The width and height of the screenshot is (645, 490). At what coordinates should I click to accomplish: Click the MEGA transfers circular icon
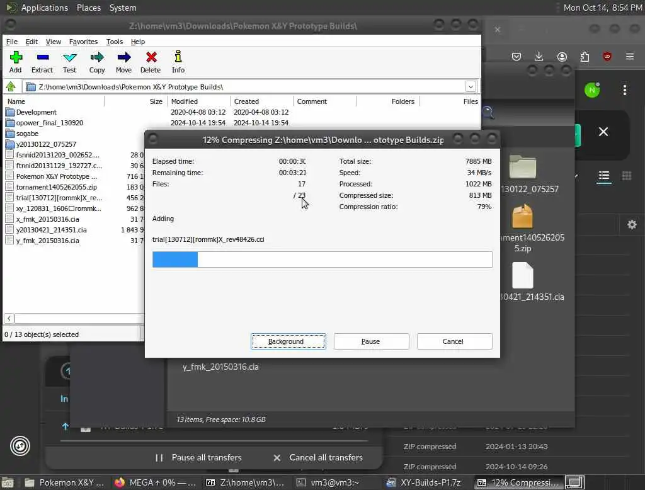click(20, 446)
